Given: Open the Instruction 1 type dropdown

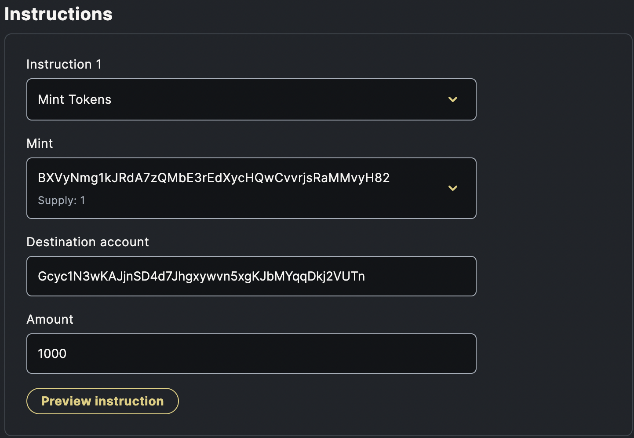Looking at the screenshot, I should (x=251, y=99).
